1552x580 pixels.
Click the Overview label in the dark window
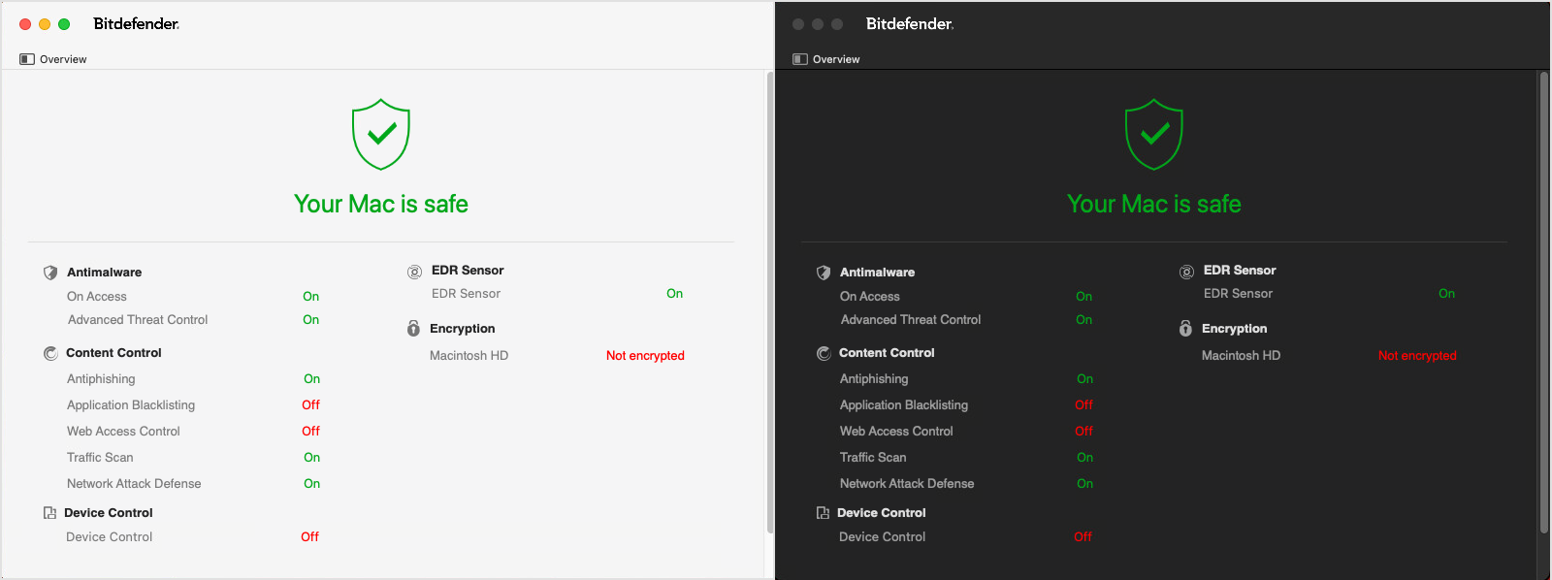(x=836, y=59)
